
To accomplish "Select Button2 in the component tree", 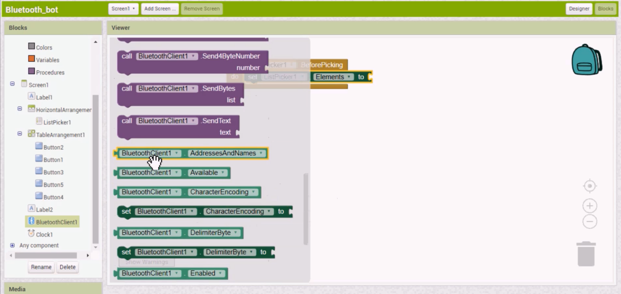I will [53, 147].
